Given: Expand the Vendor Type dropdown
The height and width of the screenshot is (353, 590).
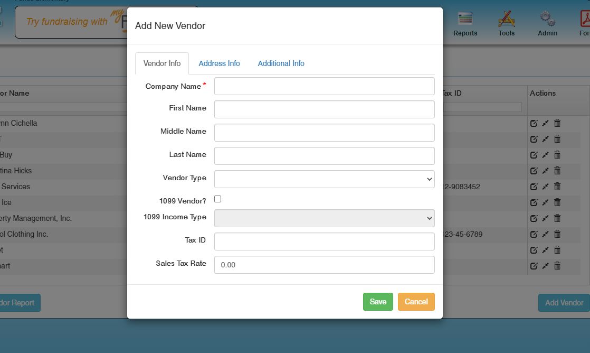Looking at the screenshot, I should pyautogui.click(x=324, y=179).
